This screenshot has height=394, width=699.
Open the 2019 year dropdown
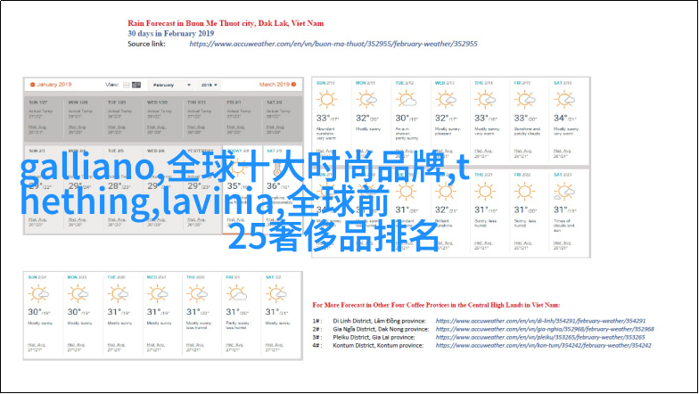point(209,85)
